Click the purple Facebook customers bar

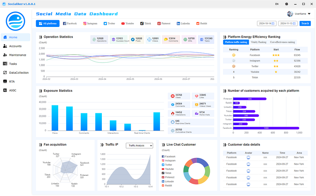point(266,128)
